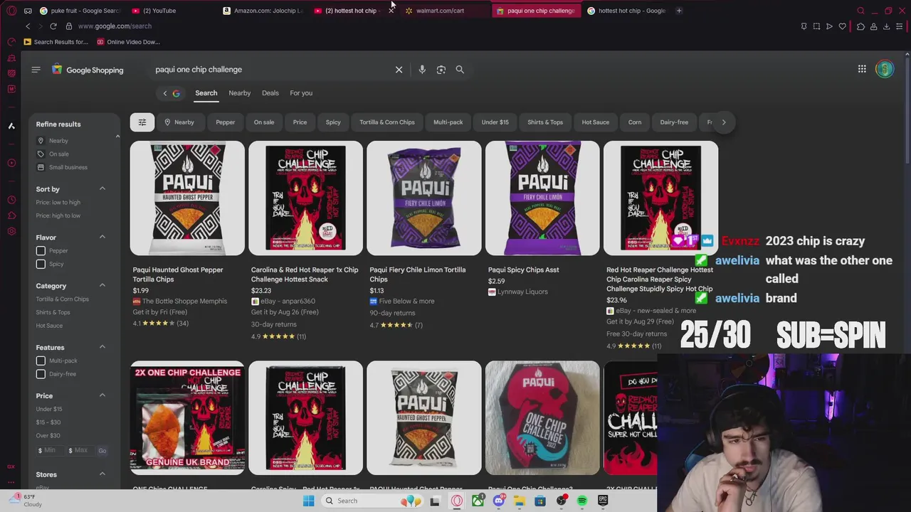Open the Google Shopping hamburger menu
Image resolution: width=911 pixels, height=512 pixels.
tap(36, 70)
